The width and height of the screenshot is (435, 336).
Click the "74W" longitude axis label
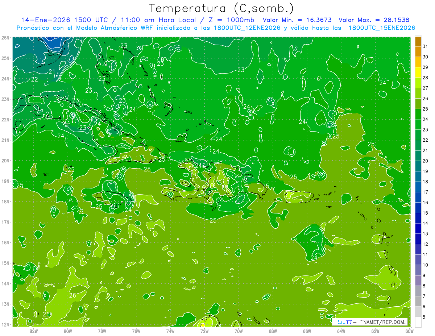(x=170, y=331)
